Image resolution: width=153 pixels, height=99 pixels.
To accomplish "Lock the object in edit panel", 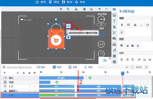I will click(x=135, y=25).
